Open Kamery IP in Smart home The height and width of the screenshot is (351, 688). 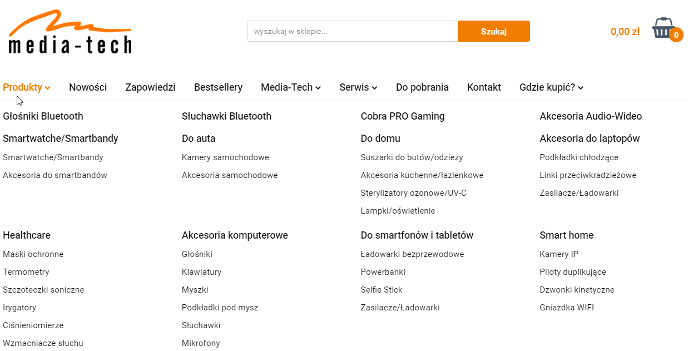tap(559, 254)
